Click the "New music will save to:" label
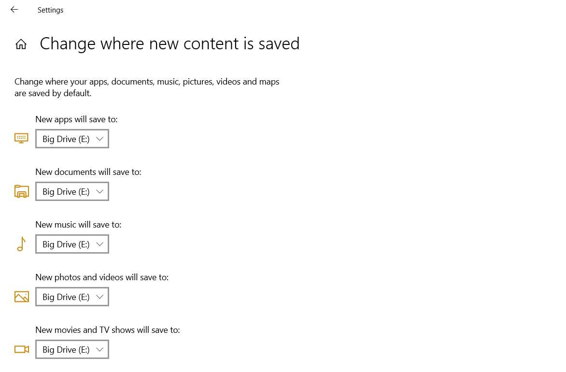 click(x=78, y=225)
